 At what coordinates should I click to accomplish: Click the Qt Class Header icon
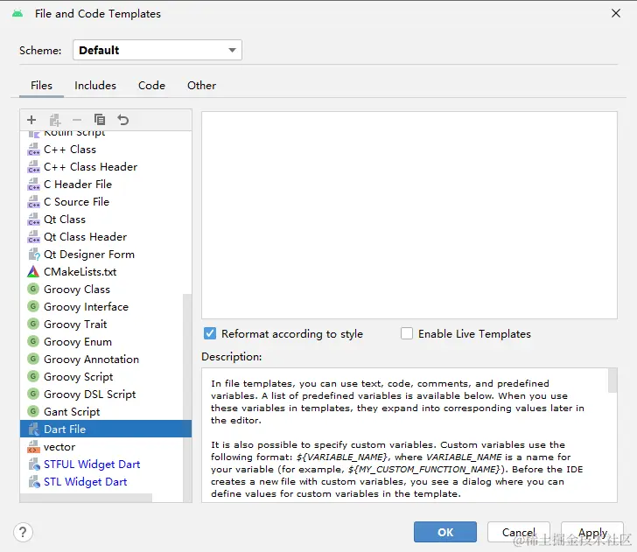click(x=33, y=237)
